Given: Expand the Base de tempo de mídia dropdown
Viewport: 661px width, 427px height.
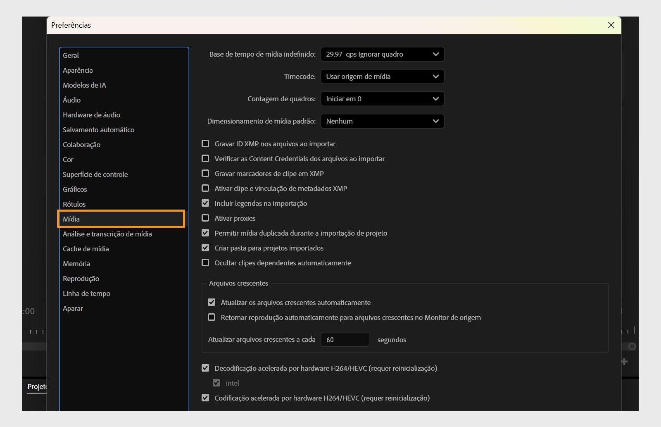Looking at the screenshot, I should point(382,54).
